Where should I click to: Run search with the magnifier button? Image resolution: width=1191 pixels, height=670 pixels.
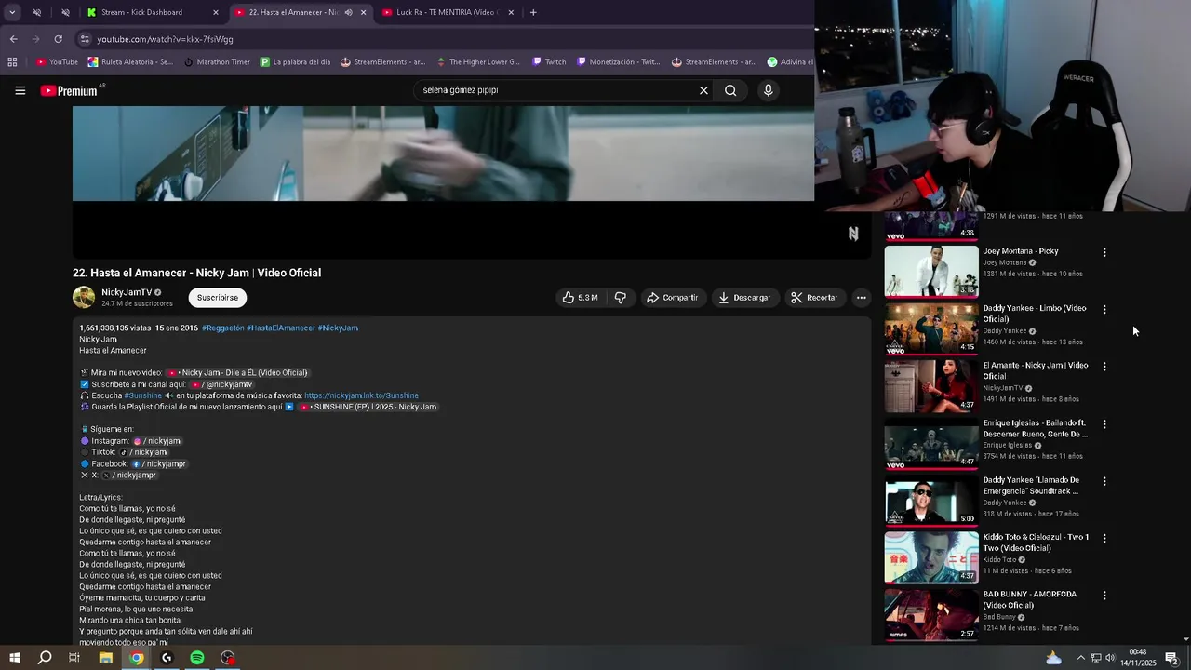(730, 90)
